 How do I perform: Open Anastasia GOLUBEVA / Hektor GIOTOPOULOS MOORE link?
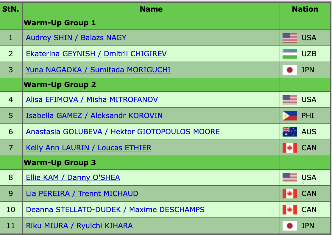tap(123, 132)
